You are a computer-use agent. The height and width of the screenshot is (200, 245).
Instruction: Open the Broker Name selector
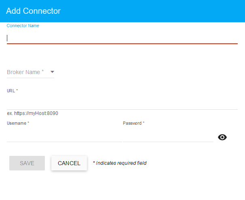(24, 72)
